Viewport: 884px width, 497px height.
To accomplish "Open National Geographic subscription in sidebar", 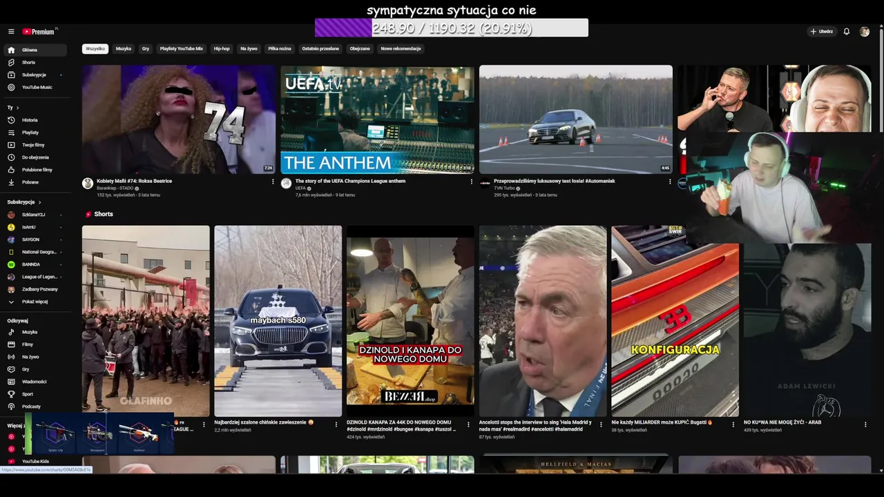I will pyautogui.click(x=35, y=252).
